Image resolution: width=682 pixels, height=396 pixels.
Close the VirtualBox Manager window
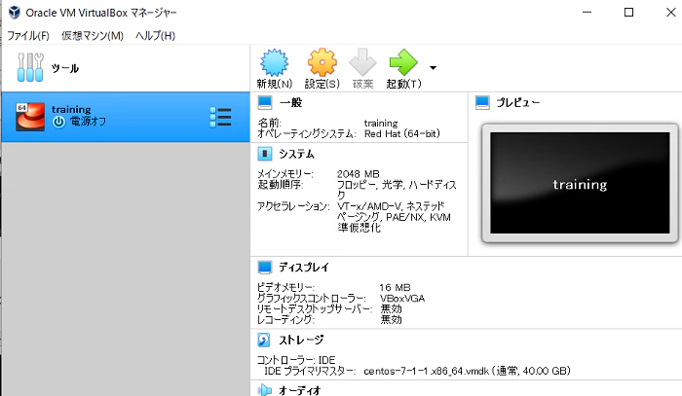tap(671, 12)
